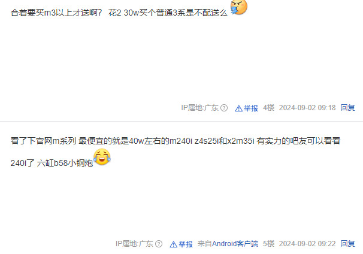This screenshot has width=363, height=254.
Task: Click the warning triangle icon on 5楼
Action: point(173,244)
